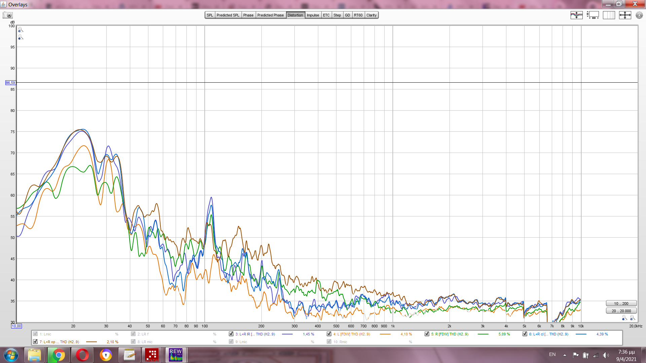Viewport: 646px width, 363px height.
Task: Click vertical zoom-in magnifier at top left
Action: [21, 30]
